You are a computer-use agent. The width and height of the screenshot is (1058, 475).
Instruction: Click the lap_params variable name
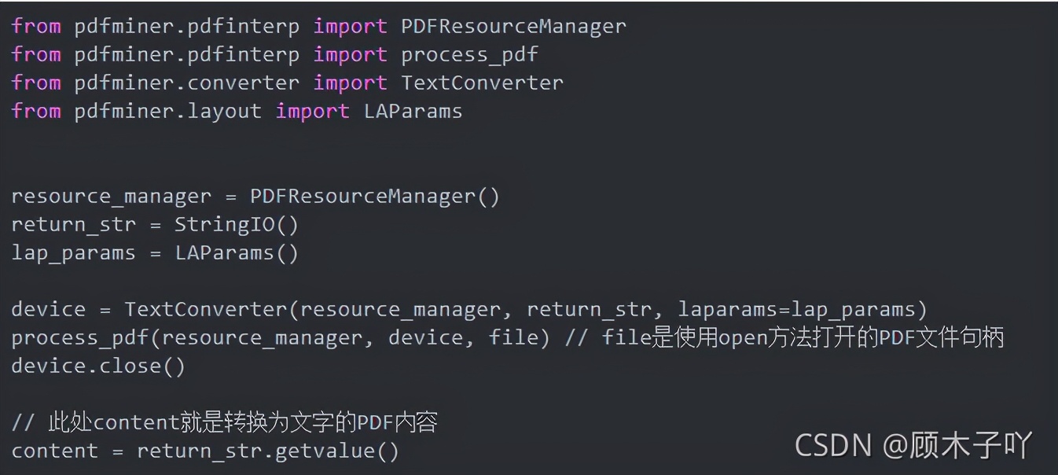(x=73, y=253)
